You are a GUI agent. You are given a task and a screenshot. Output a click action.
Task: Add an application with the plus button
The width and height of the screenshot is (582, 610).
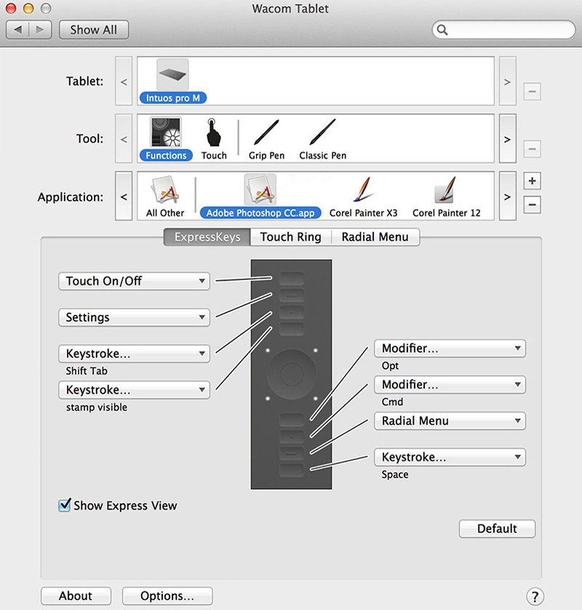click(532, 181)
